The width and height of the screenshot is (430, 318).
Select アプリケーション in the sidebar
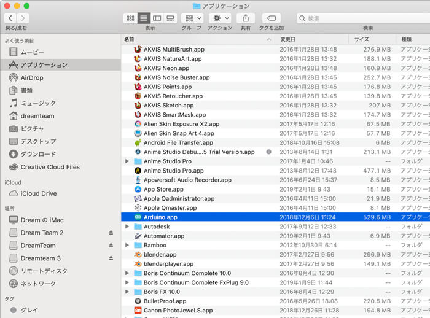click(x=61, y=64)
